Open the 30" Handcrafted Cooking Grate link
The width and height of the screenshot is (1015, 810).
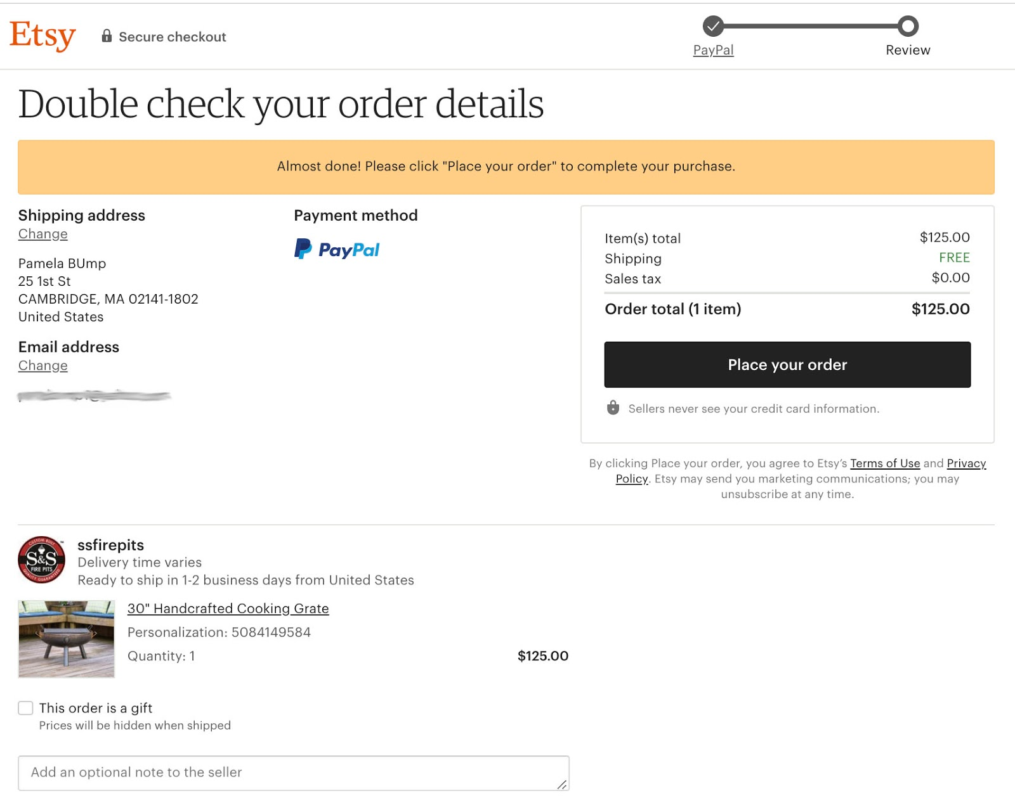228,608
